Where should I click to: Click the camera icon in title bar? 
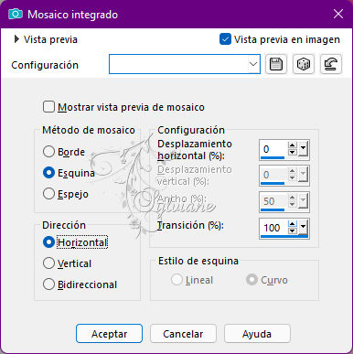[16, 14]
